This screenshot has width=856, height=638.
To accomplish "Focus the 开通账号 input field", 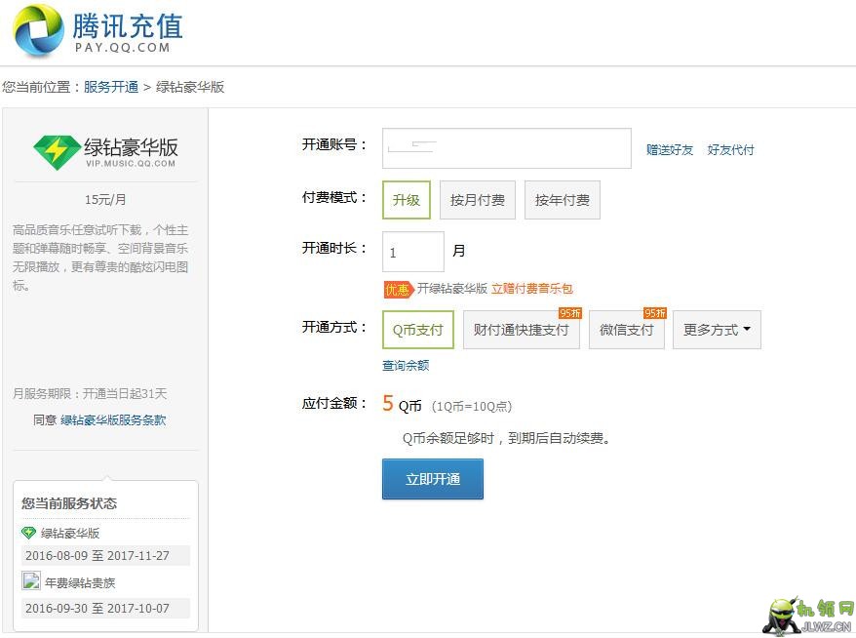I will (x=507, y=148).
